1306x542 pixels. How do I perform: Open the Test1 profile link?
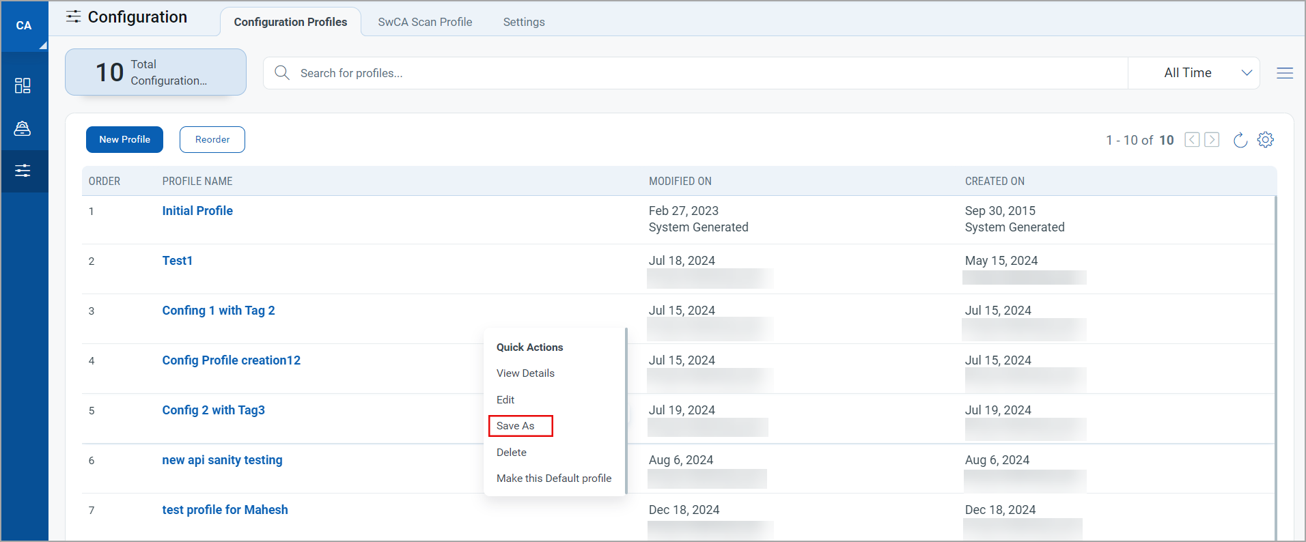point(178,261)
